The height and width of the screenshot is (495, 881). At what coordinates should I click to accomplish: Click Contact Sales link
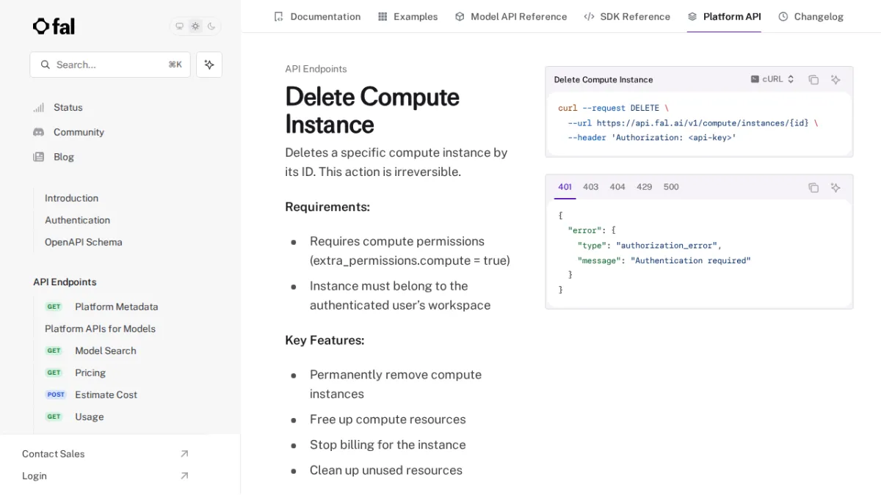coord(53,454)
